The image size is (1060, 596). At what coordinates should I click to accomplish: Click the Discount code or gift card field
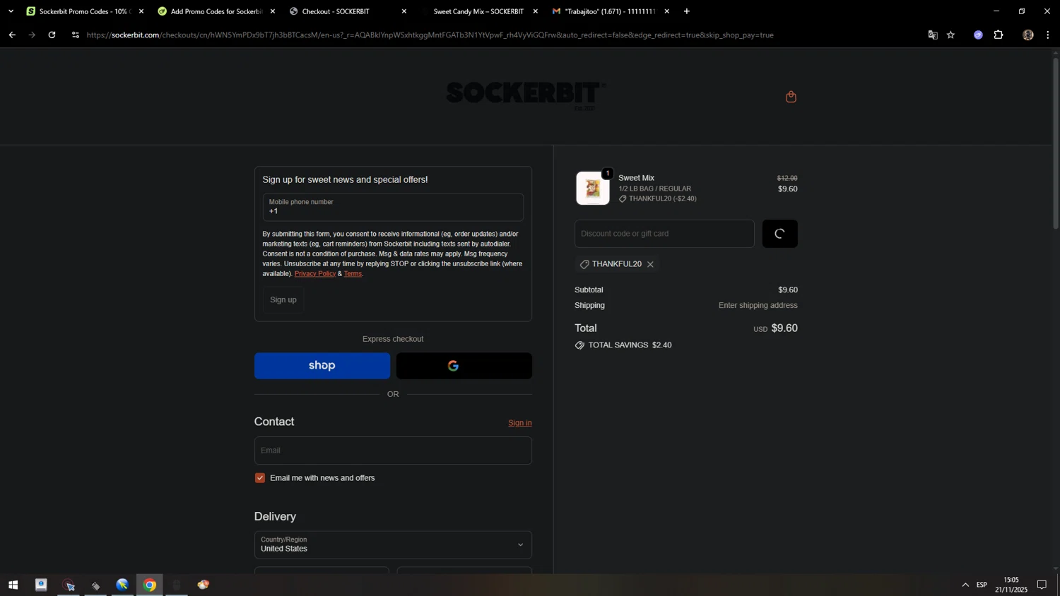point(664,234)
